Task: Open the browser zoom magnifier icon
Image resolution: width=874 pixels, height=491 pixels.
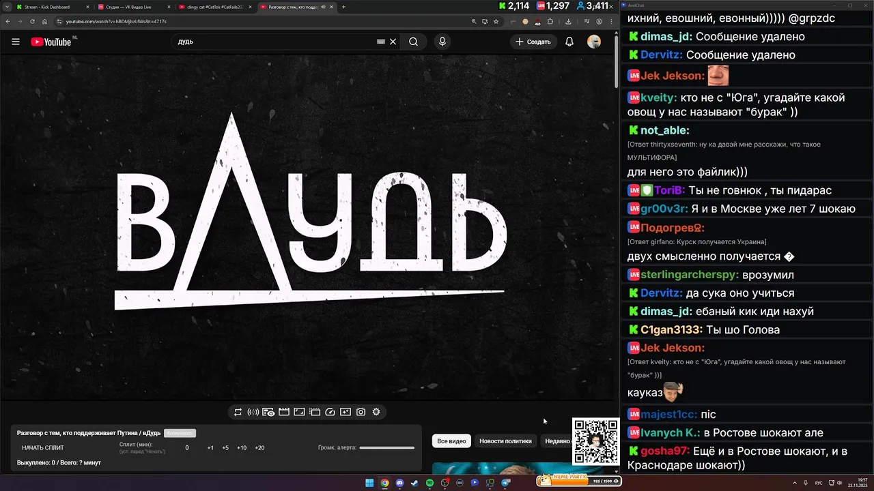Action: pos(474,21)
